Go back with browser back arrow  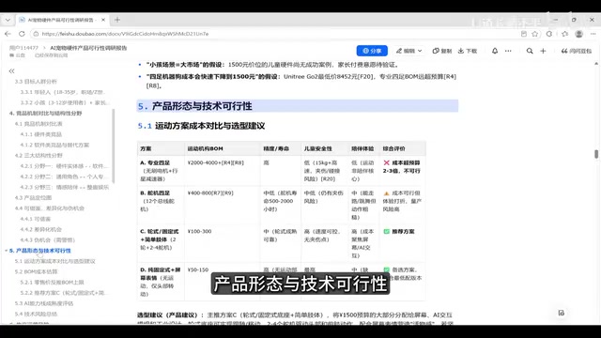point(8,34)
